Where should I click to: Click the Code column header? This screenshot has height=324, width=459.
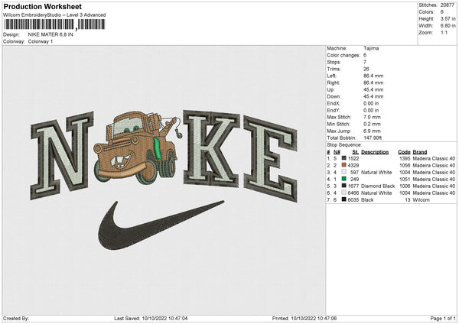tap(405, 151)
